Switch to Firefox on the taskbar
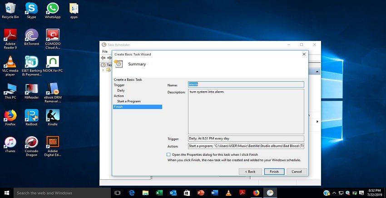 [x=256, y=193]
